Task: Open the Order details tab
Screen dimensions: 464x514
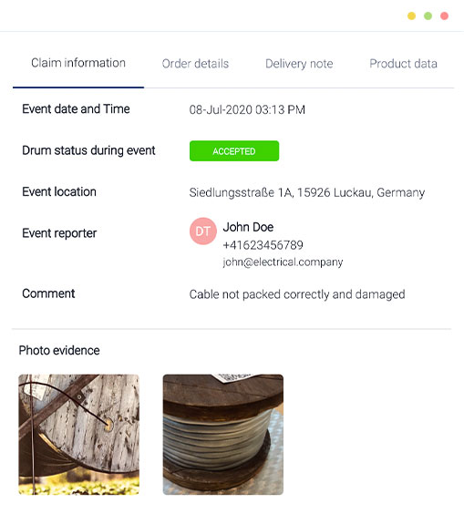Action: [195, 64]
